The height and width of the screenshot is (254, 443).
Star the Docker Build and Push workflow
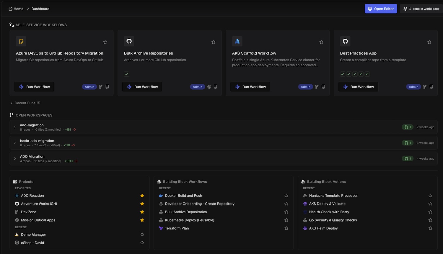(x=286, y=196)
